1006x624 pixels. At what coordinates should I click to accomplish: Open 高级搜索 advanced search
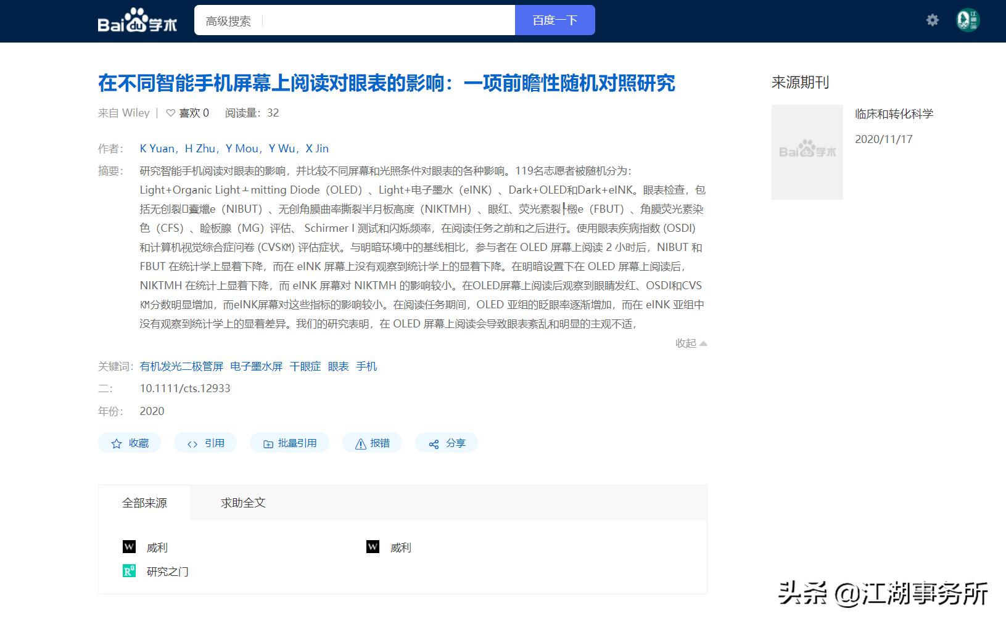point(228,20)
